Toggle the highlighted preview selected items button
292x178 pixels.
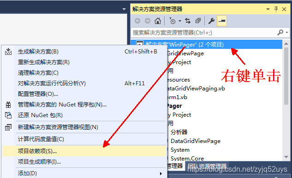click(x=222, y=21)
